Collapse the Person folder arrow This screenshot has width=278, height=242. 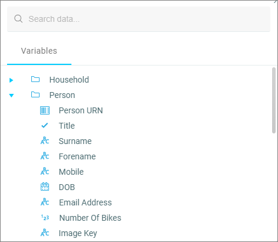click(x=11, y=96)
